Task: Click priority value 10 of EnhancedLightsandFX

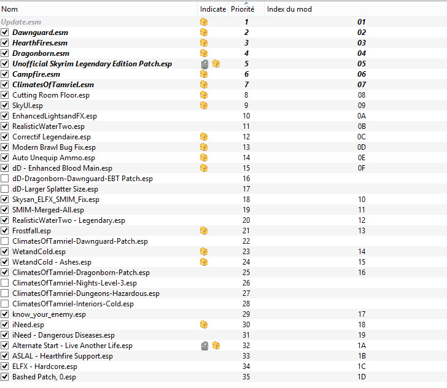Action: point(246,116)
